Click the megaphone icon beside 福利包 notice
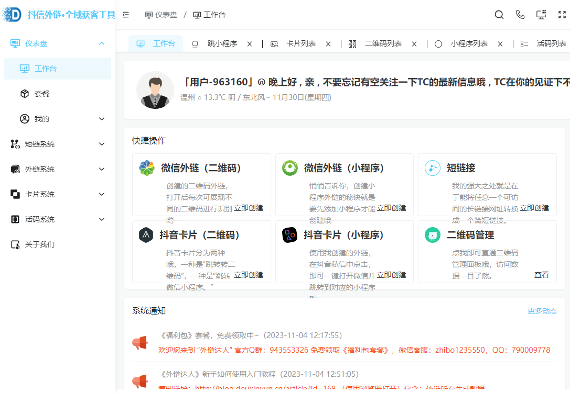The width and height of the screenshot is (570, 393). tap(140, 343)
